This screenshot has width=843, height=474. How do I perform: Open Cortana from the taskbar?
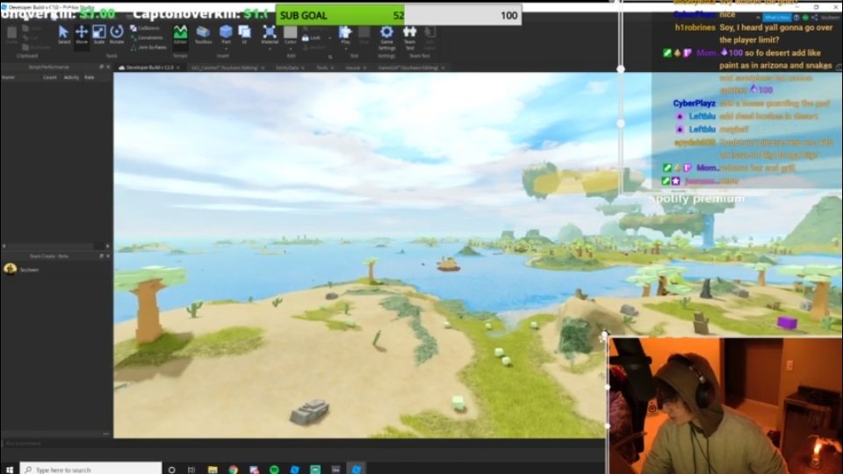171,469
